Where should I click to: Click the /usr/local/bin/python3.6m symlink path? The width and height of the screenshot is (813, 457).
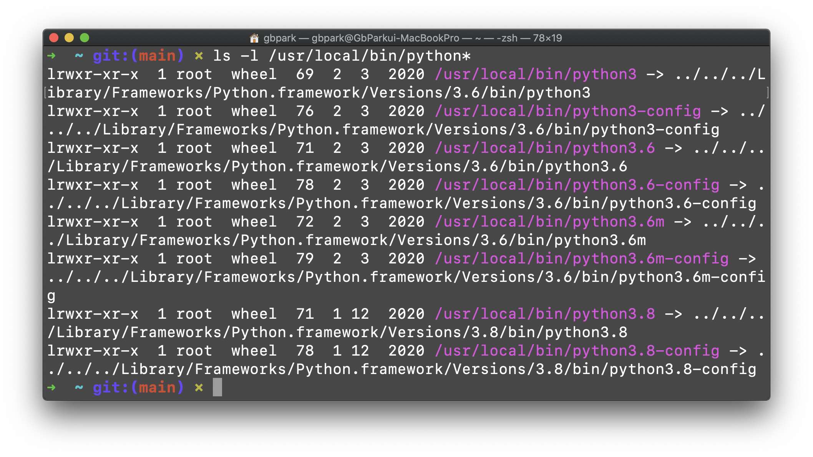549,222
